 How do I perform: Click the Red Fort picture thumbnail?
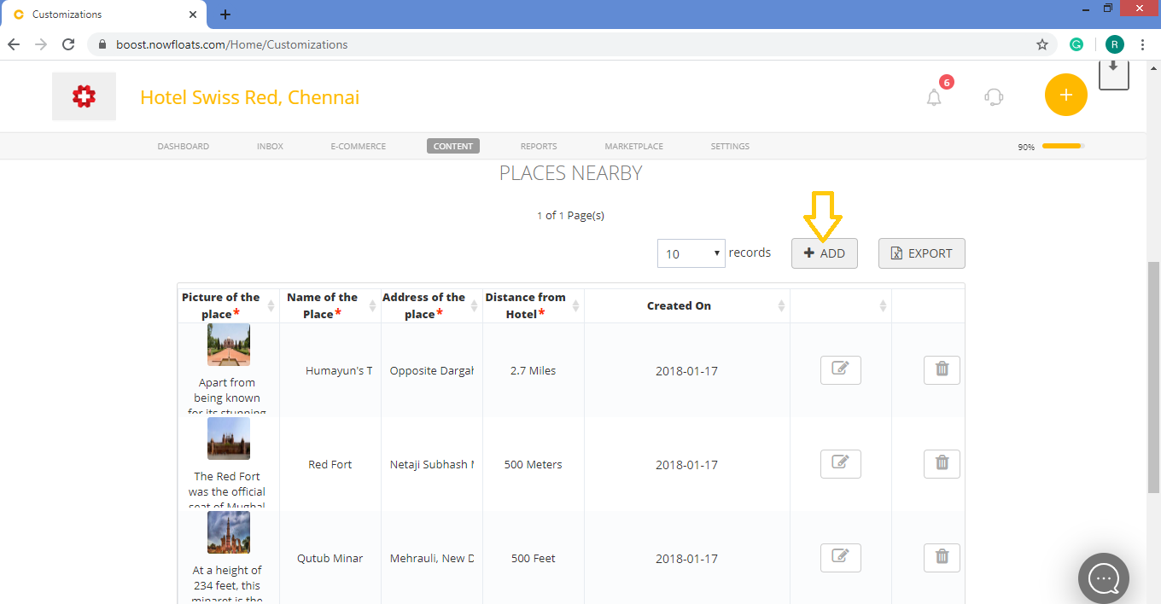click(227, 438)
